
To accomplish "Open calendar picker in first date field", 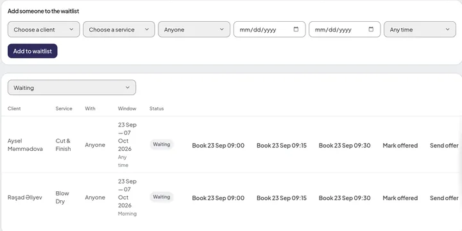I will (x=296, y=29).
